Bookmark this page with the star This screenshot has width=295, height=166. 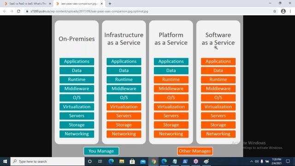click(x=275, y=11)
